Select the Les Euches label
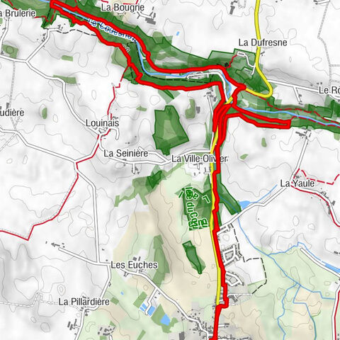 click(x=134, y=265)
